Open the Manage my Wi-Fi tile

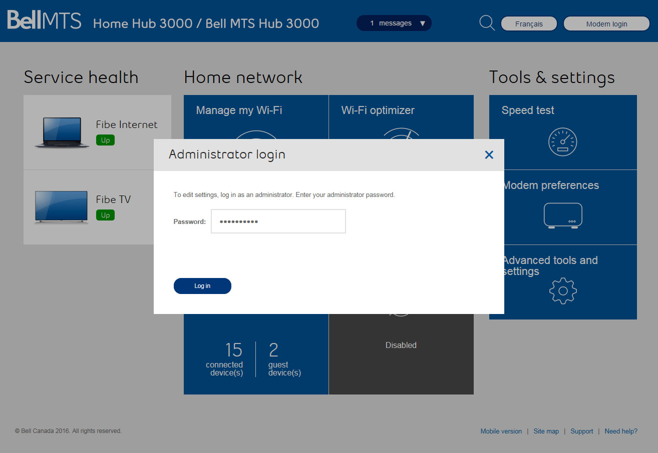[x=256, y=117]
